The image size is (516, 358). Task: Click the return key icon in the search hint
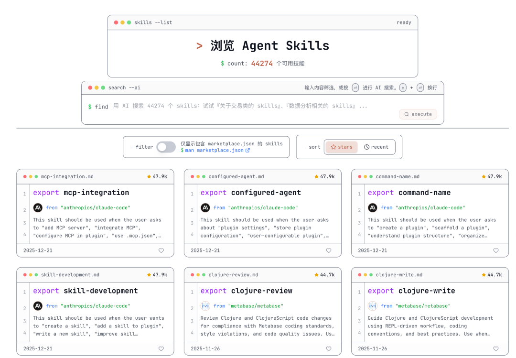(355, 87)
